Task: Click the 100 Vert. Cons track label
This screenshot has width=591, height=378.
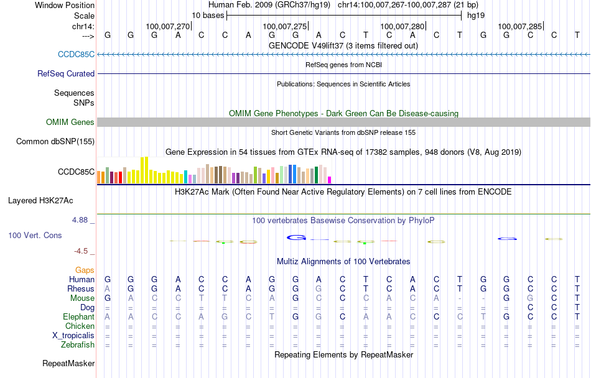Action: coord(35,235)
